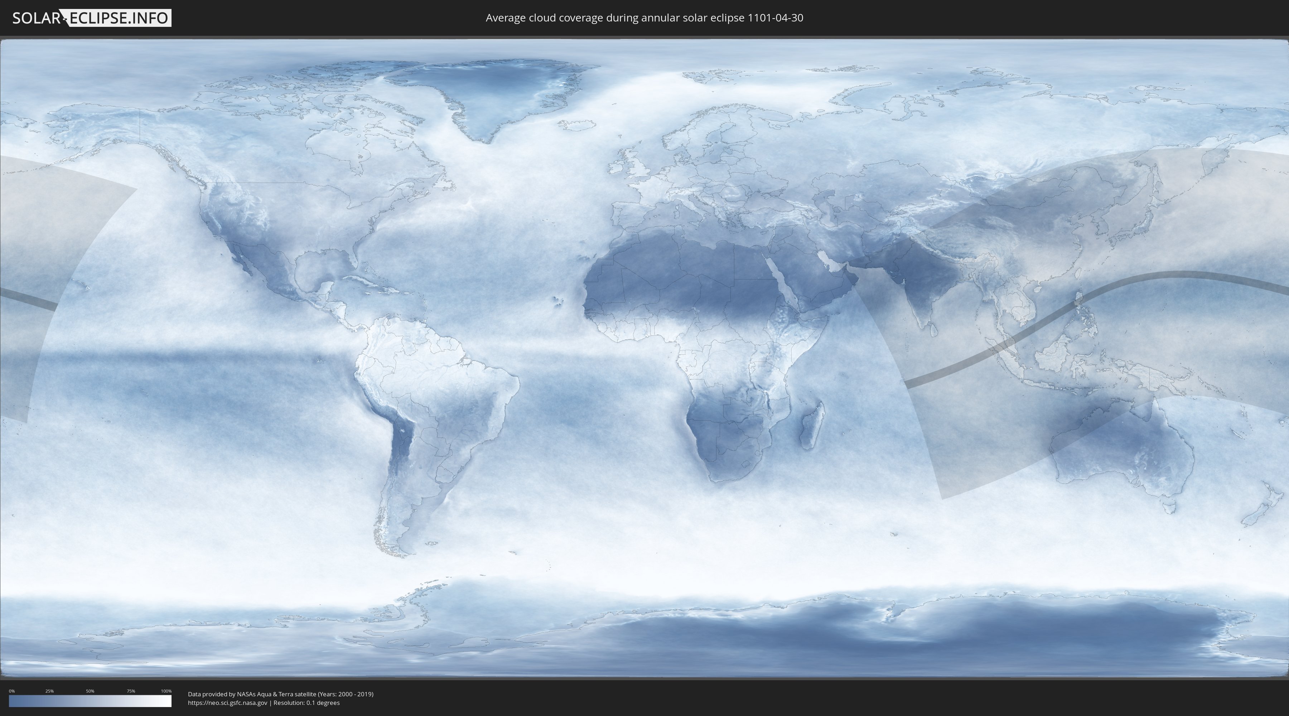
Task: Click the SOLAR-ECLIPSE.INFO logo
Action: click(x=92, y=18)
